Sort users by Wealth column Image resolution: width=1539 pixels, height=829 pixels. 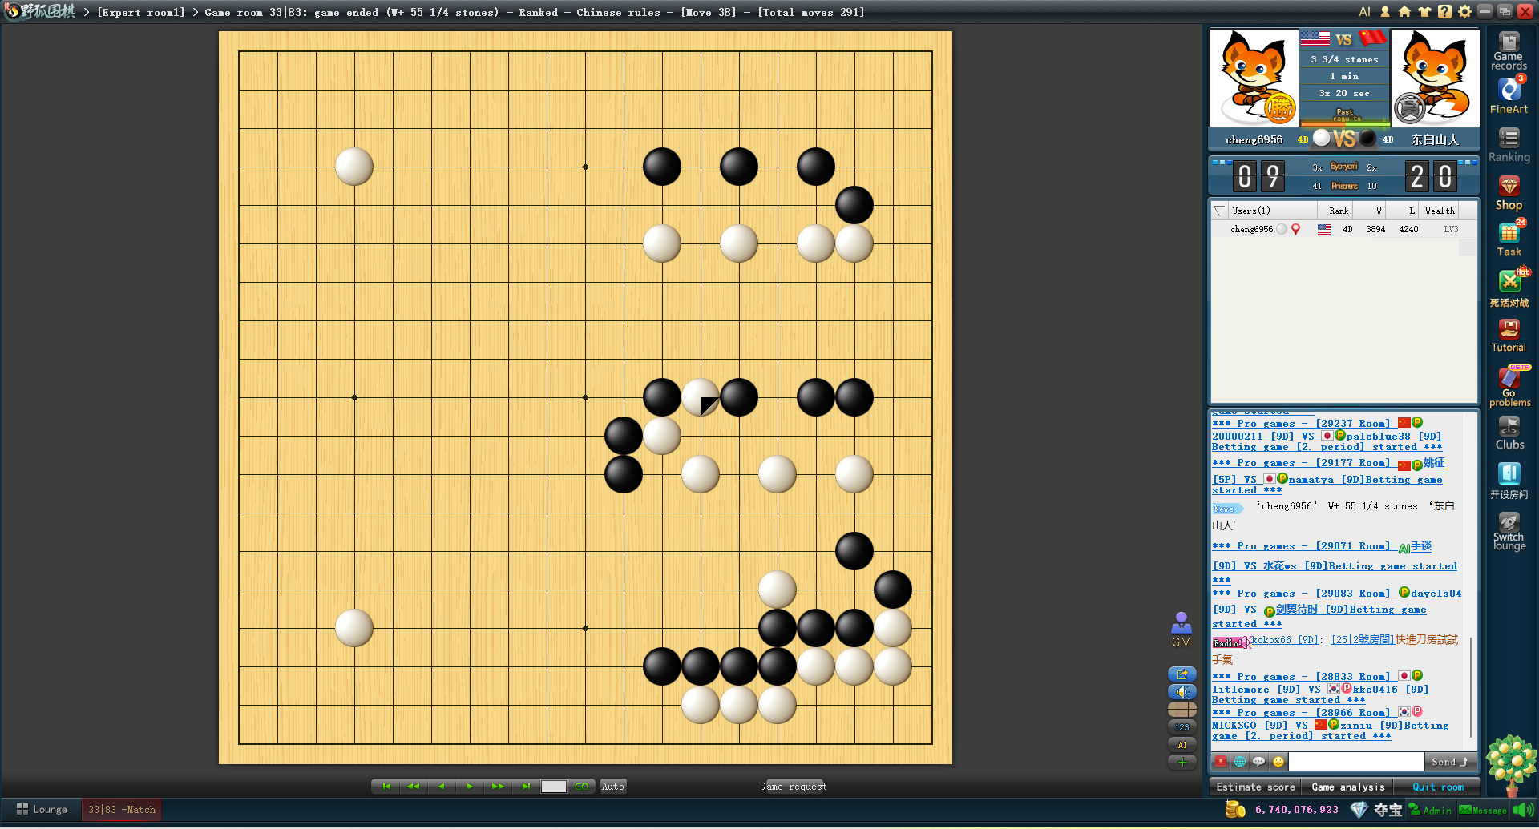point(1439,211)
